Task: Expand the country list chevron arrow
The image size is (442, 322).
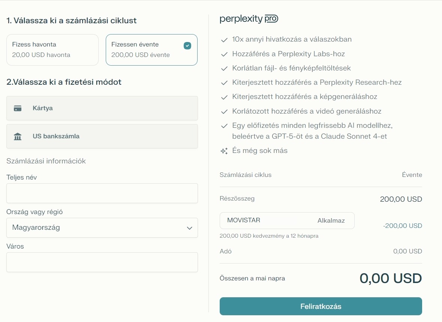Action: pos(190,228)
